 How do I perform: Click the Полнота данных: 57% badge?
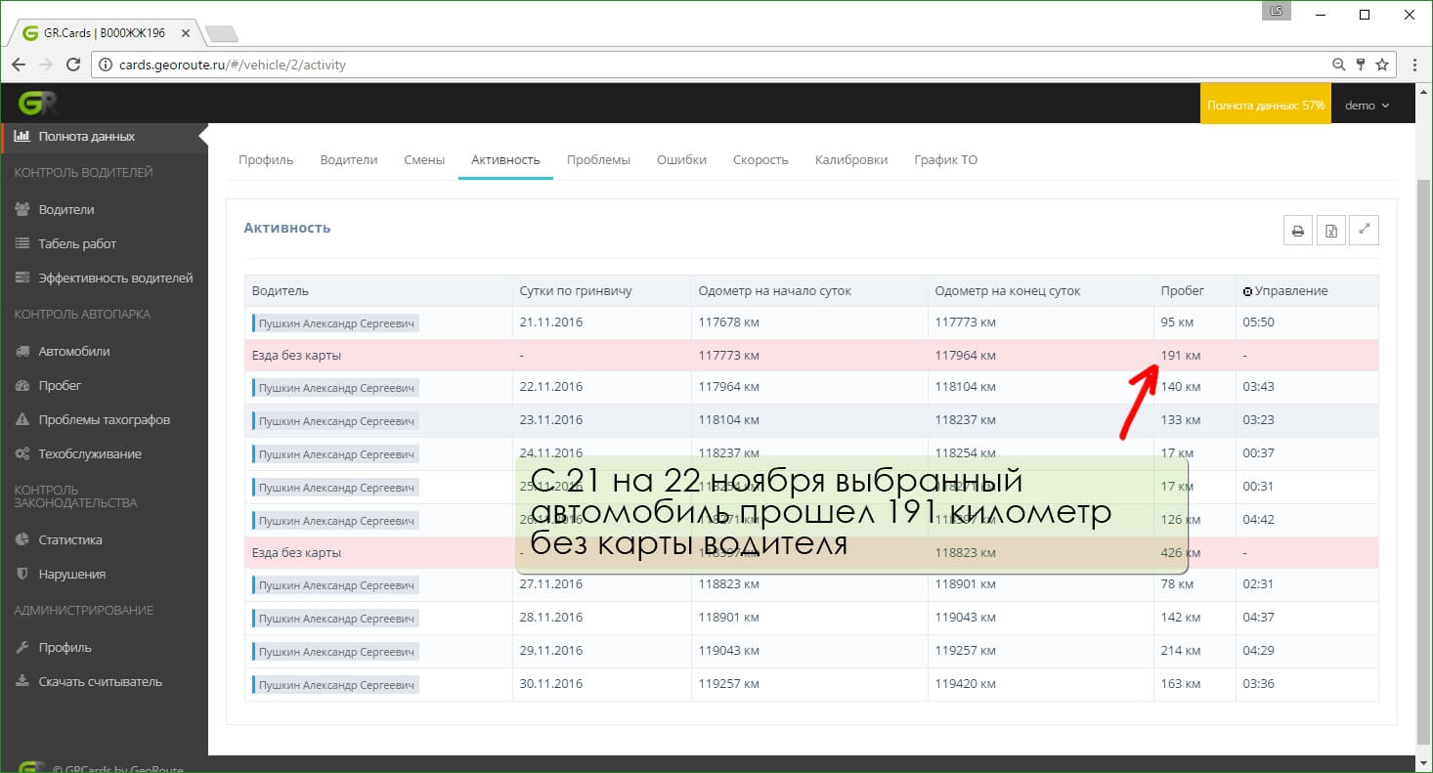pos(1266,106)
